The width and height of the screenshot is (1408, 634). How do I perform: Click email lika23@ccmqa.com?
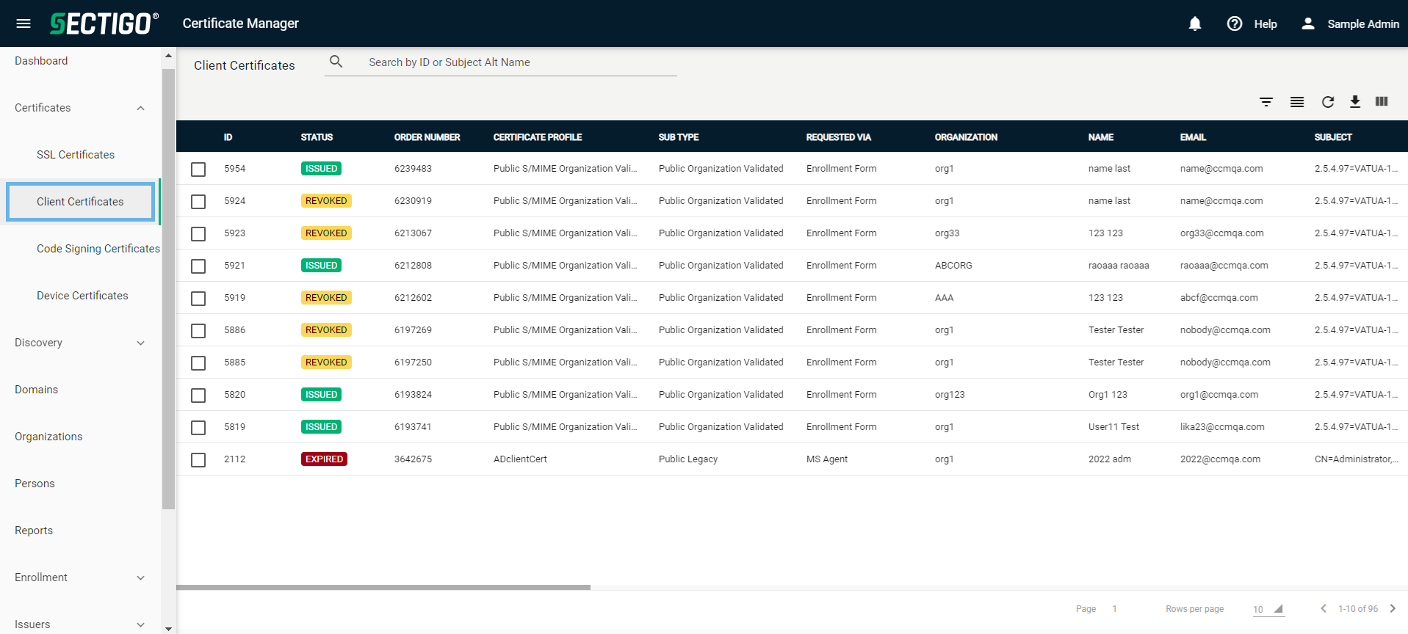click(x=1222, y=427)
